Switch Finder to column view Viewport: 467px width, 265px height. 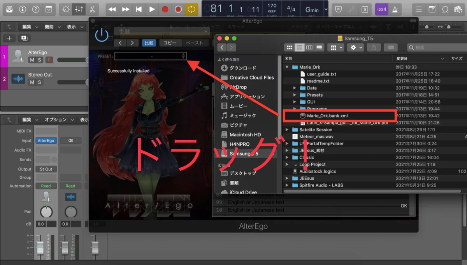coord(309,47)
